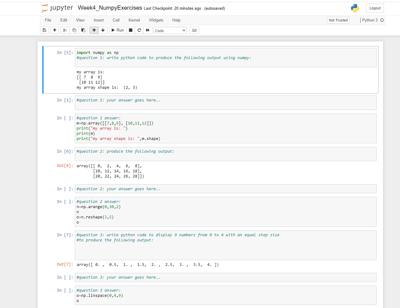Click the Python logo icon
Image resolution: width=400 pixels, height=308 pixels.
(x=355, y=8)
